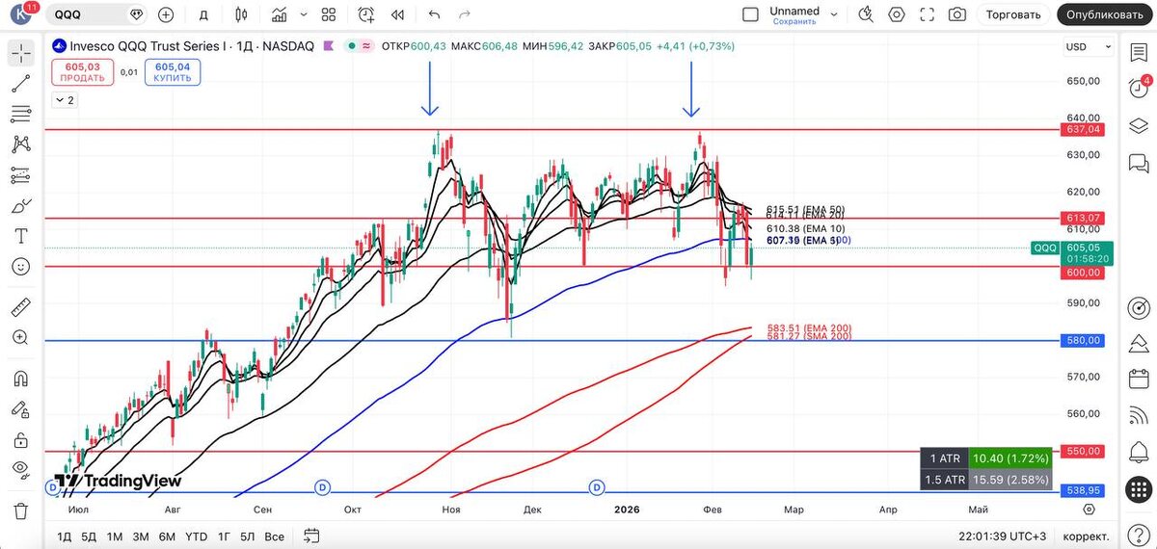Select the 6М time range tab

tap(167, 536)
